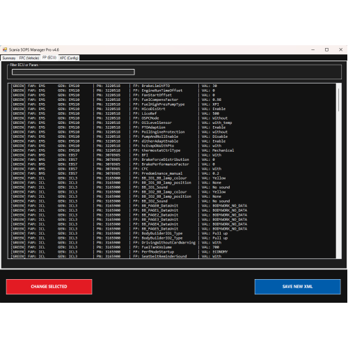Image resolution: width=348 pixels, height=348 pixels.
Task: Click the parameter list scrollbar thumb
Action: pos(339,100)
